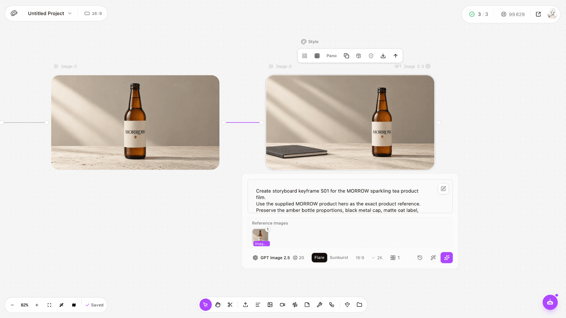Viewport: 566px width, 318px height.
Task: Click the magic wand enhance prompt icon
Action: tap(433, 258)
